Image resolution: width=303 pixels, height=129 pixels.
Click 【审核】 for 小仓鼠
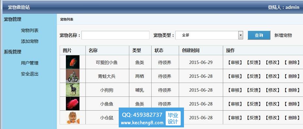[x=235, y=118]
